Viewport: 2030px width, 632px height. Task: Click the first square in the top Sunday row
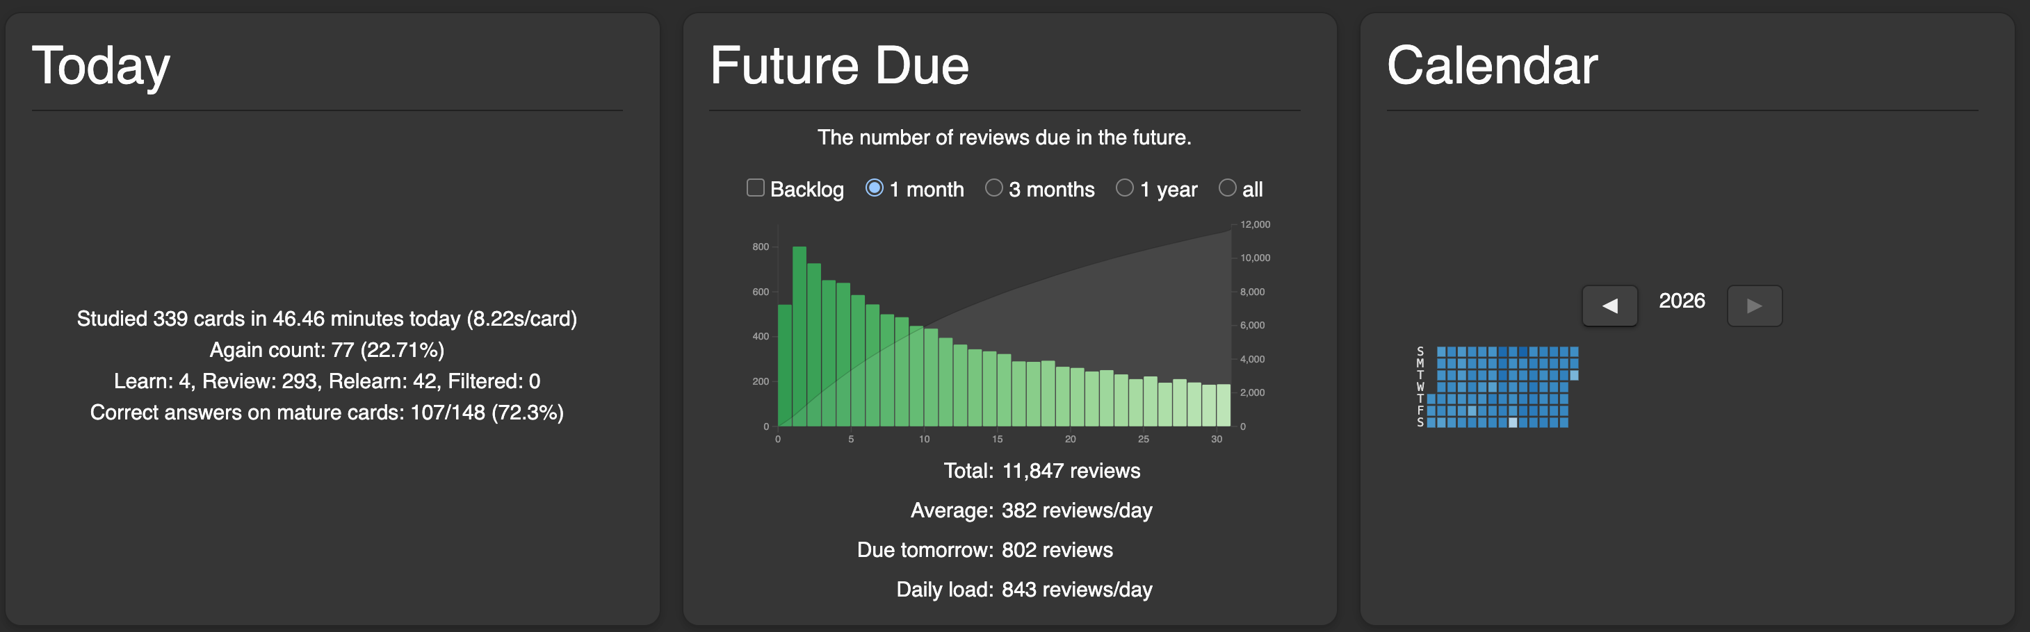coord(1441,352)
